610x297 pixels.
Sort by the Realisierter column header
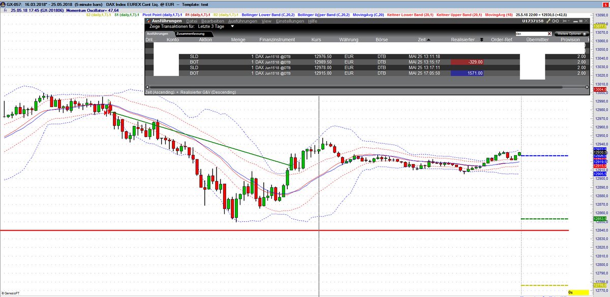click(x=468, y=40)
